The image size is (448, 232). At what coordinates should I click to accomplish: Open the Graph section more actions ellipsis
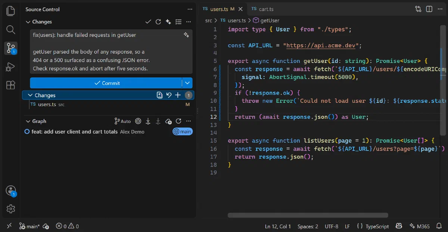[x=189, y=121]
